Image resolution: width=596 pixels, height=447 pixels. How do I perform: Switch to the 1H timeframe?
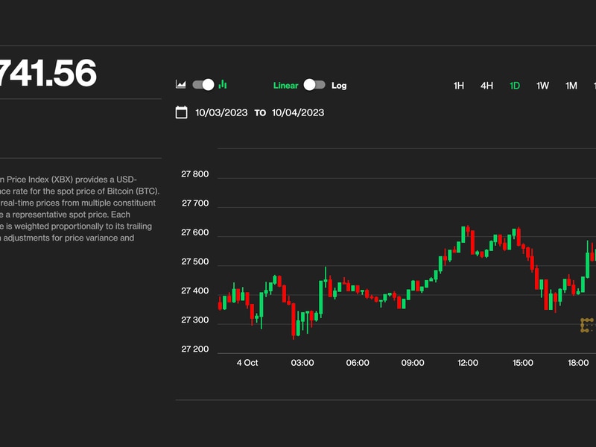pos(459,86)
